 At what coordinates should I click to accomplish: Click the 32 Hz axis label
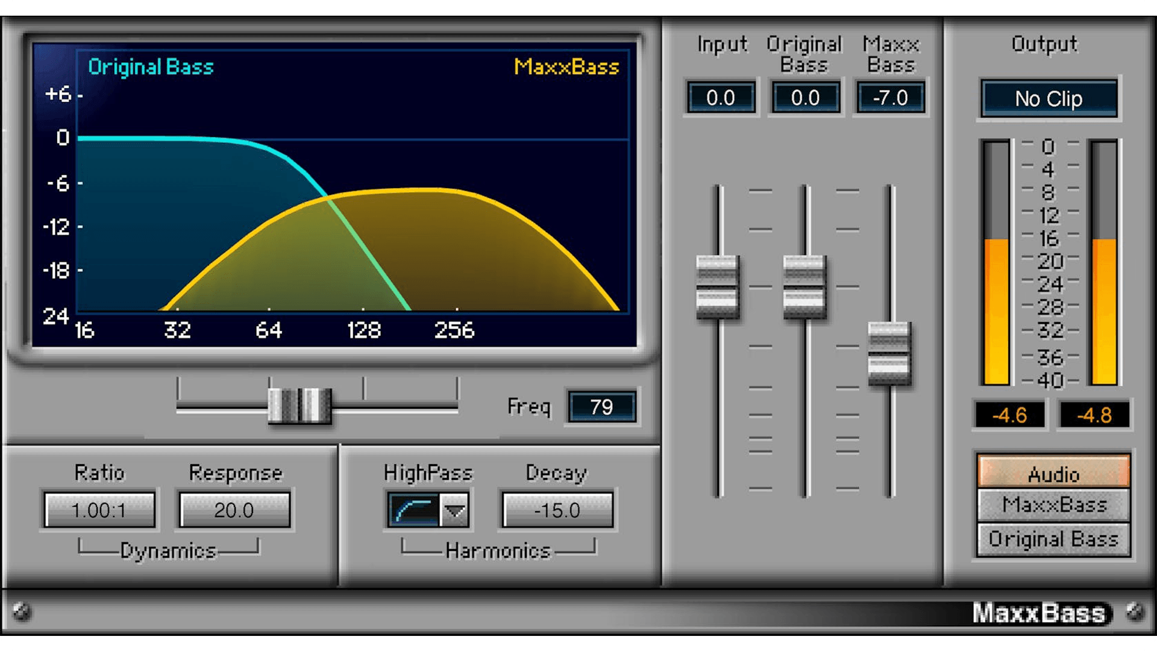177,330
